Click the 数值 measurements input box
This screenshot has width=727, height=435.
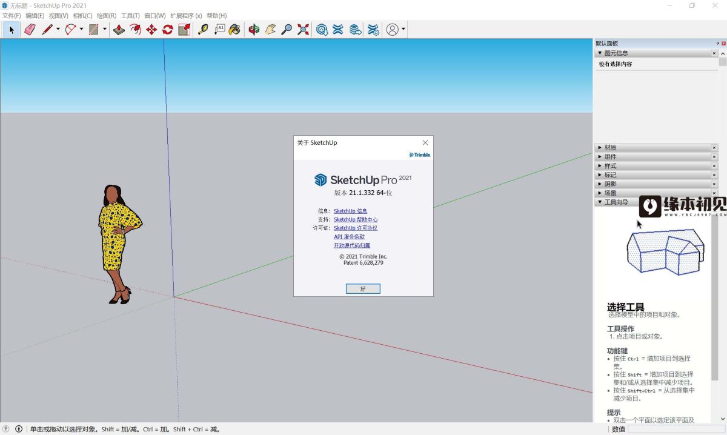[676, 429]
